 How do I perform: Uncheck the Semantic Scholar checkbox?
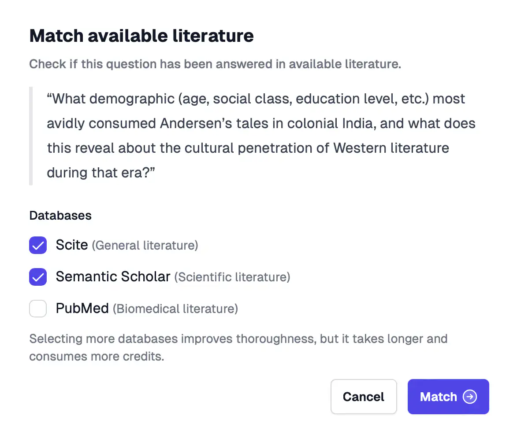pyautogui.click(x=38, y=277)
